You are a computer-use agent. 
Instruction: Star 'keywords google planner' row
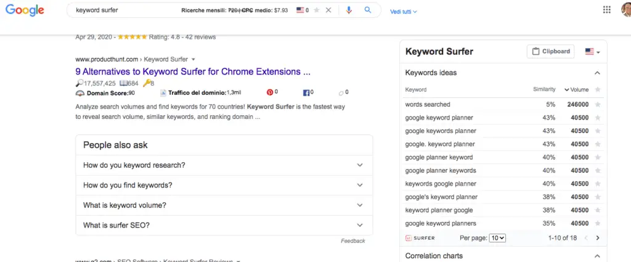click(x=598, y=184)
